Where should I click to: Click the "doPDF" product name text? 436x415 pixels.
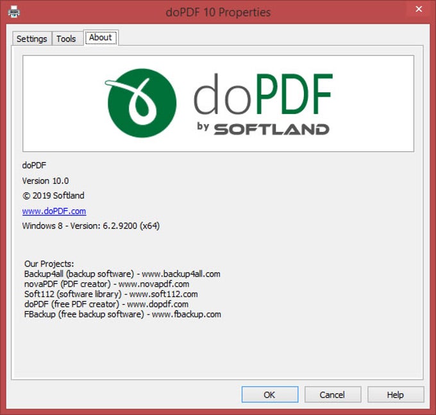34,165
